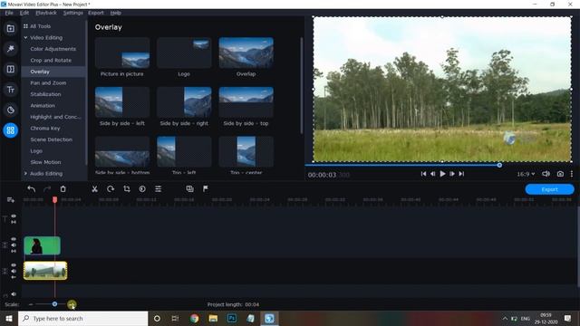This screenshot has height=326, width=580.
Task: Select the Crop tool icon
Action: tap(127, 189)
